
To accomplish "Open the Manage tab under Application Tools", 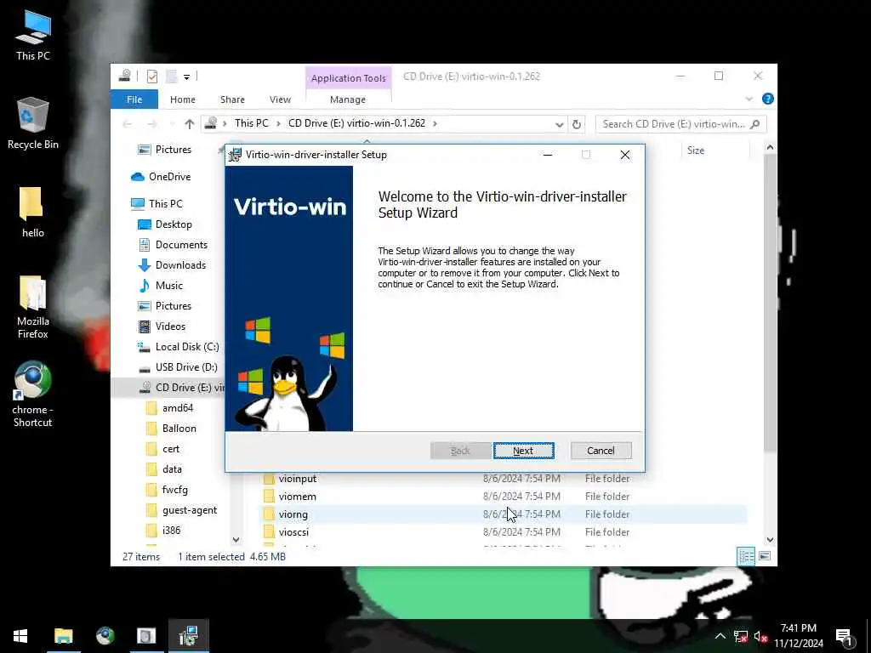I will click(x=348, y=99).
